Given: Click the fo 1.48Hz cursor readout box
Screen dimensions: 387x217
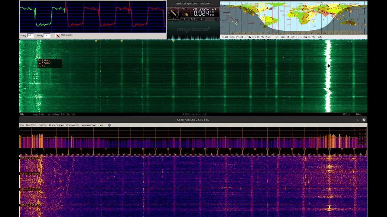Looking at the screenshot, I should (50, 63).
